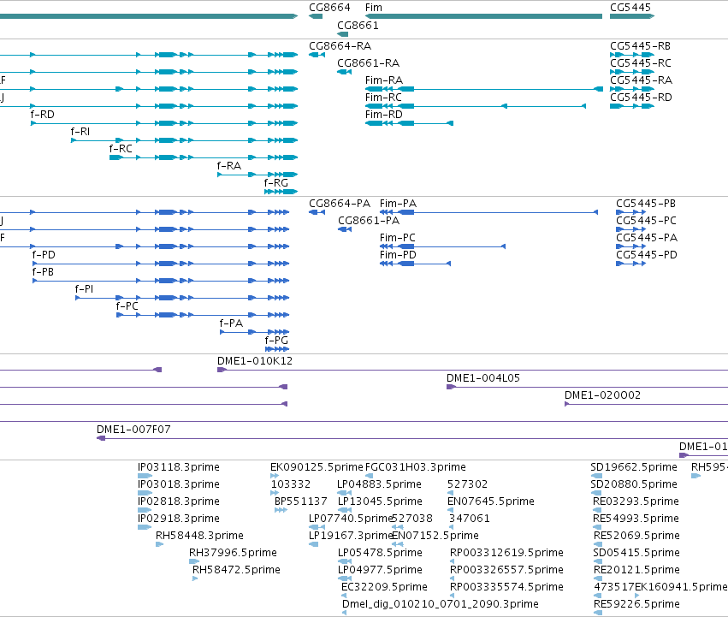Click the f-RI transcript label

(x=80, y=132)
